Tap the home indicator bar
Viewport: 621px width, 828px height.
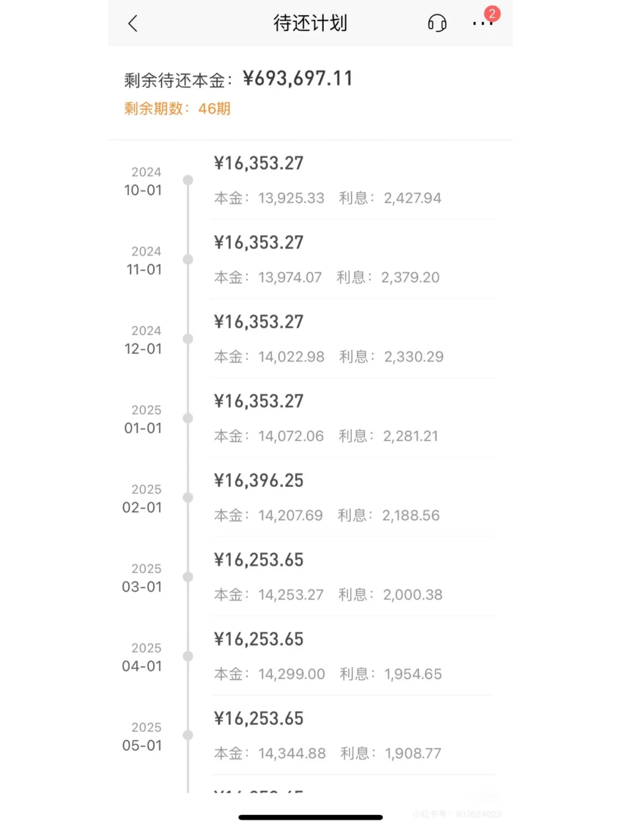point(310,817)
